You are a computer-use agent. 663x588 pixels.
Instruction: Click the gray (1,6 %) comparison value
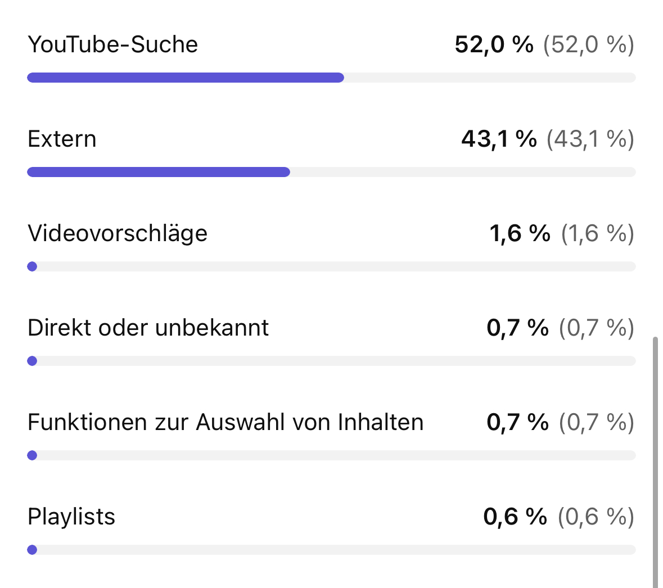click(x=597, y=233)
